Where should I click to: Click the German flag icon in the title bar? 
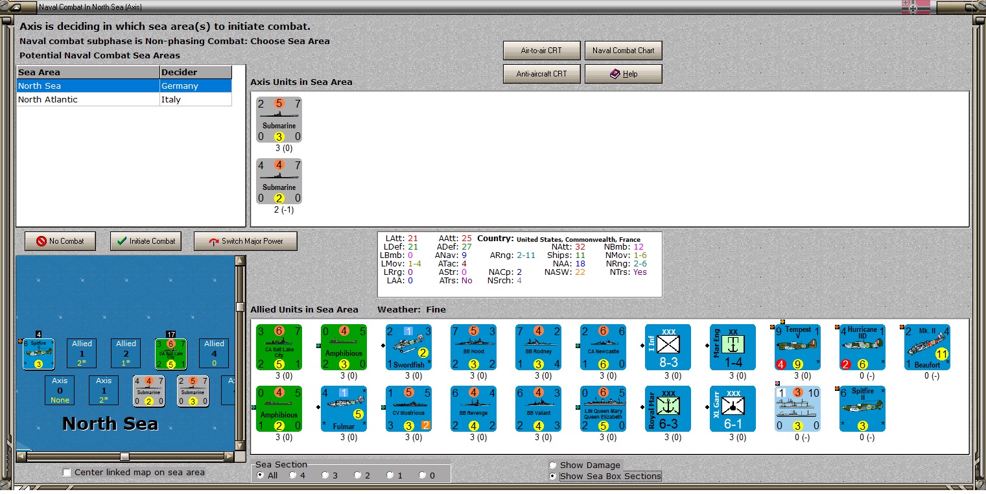[915, 7]
